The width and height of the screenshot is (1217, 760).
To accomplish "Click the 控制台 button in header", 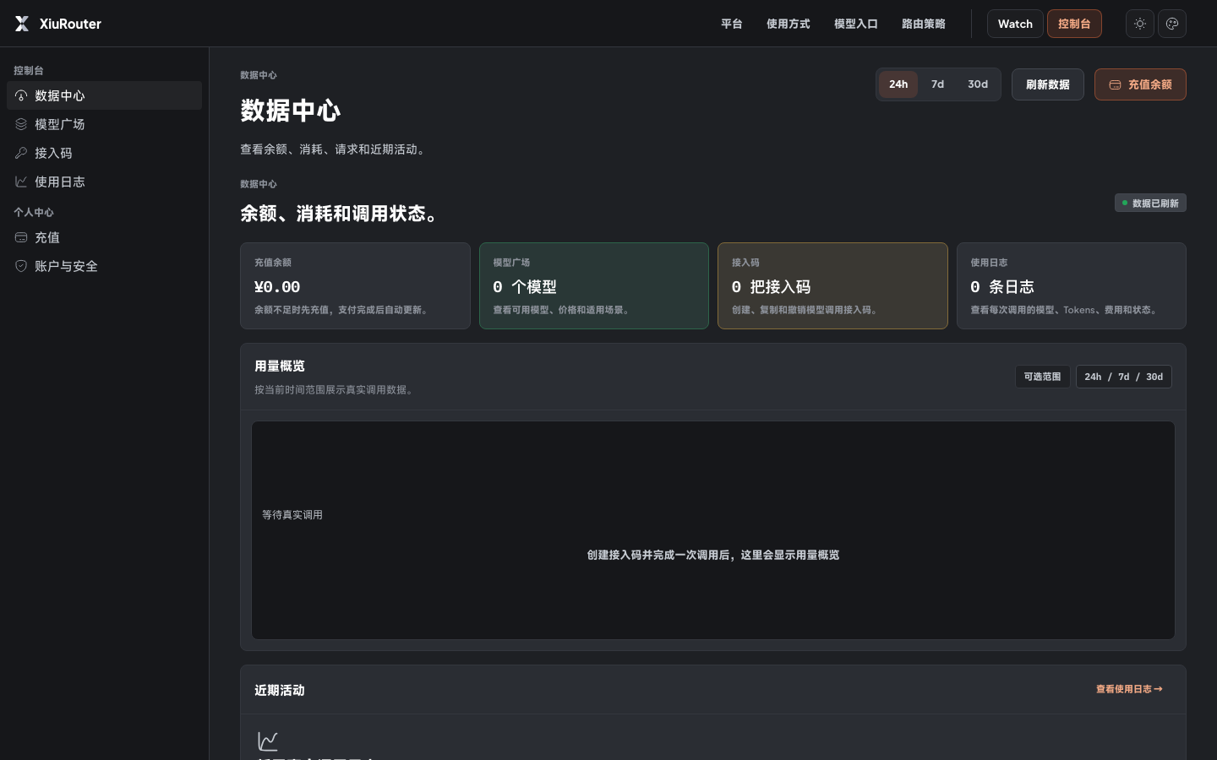I will tap(1074, 24).
